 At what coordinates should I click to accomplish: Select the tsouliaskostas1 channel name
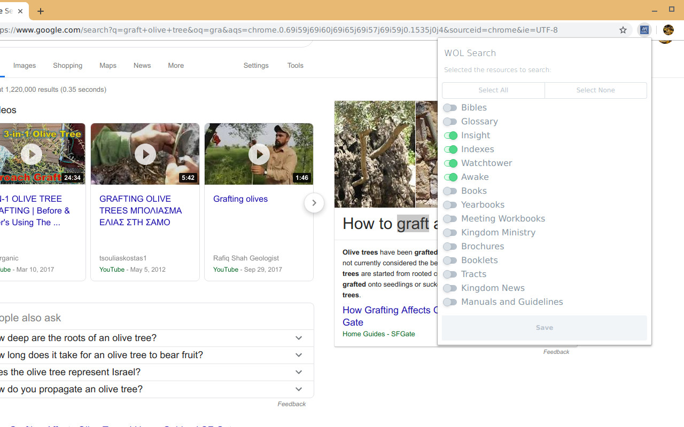(x=123, y=258)
